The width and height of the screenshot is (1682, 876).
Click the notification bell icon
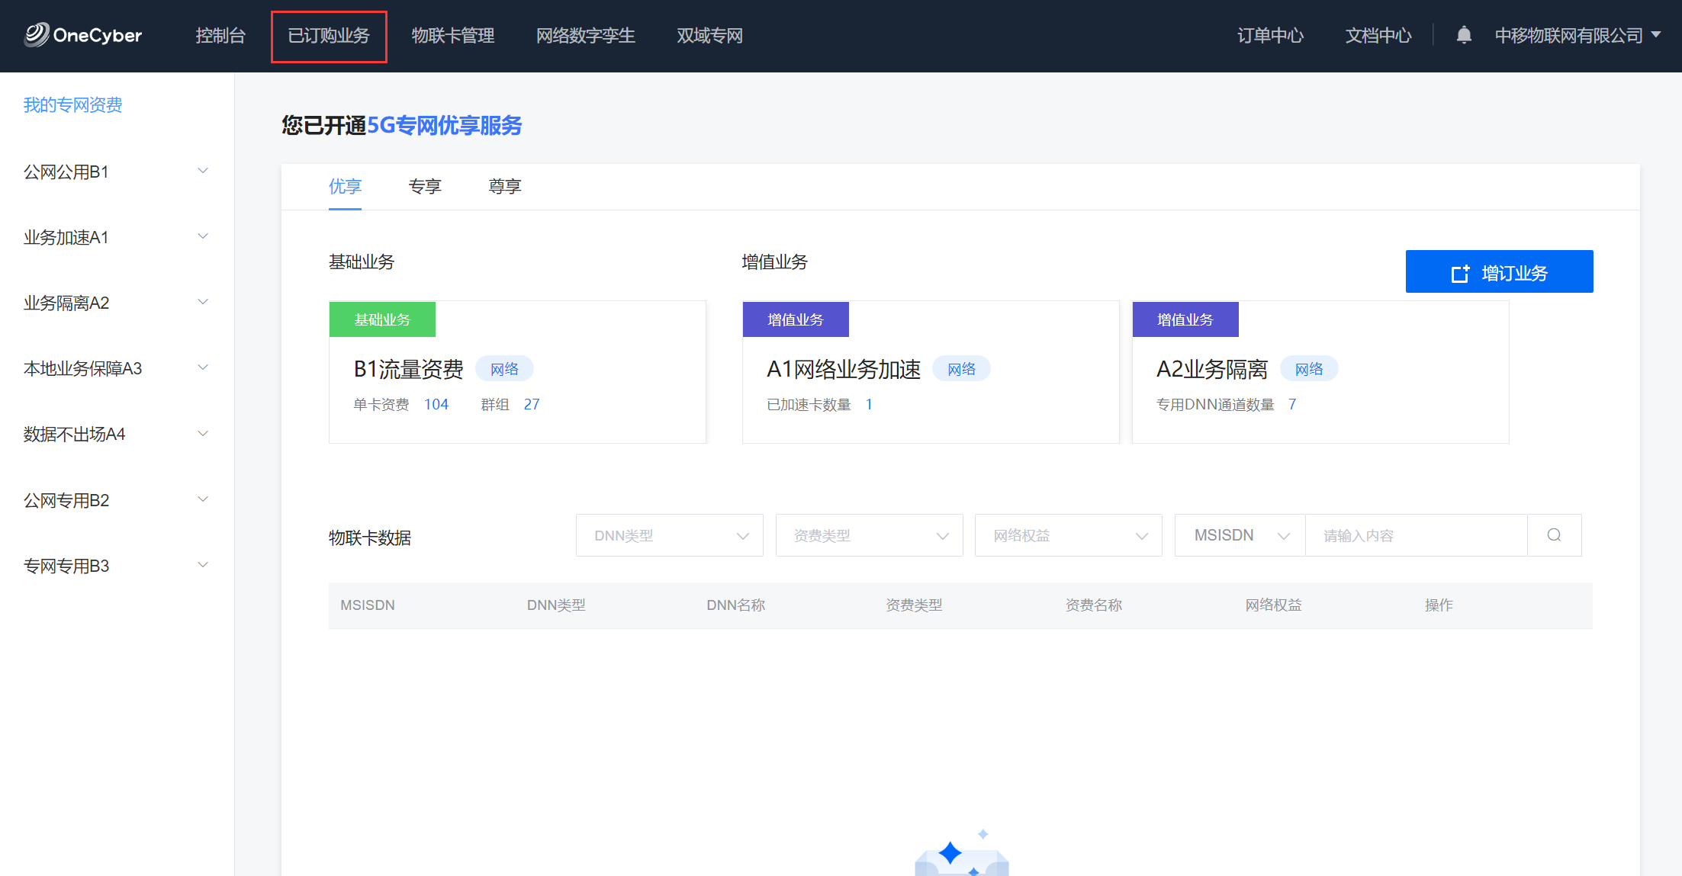(x=1463, y=35)
